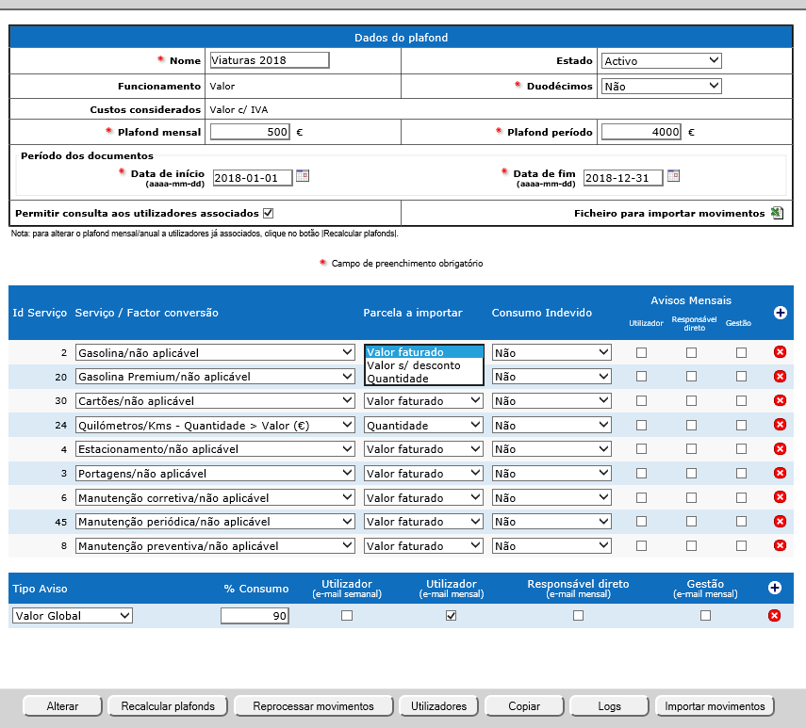The width and height of the screenshot is (806, 728).
Task: Click the Copiar button
Action: pyautogui.click(x=524, y=706)
